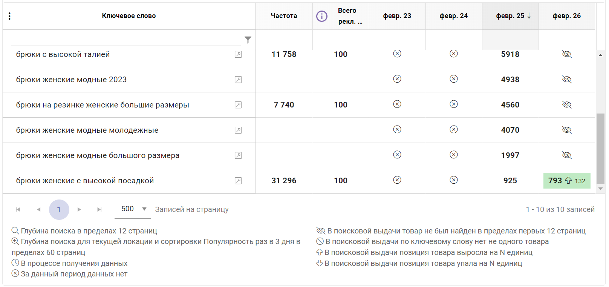Open link icon for брюки женские модные молодежные

point(238,130)
